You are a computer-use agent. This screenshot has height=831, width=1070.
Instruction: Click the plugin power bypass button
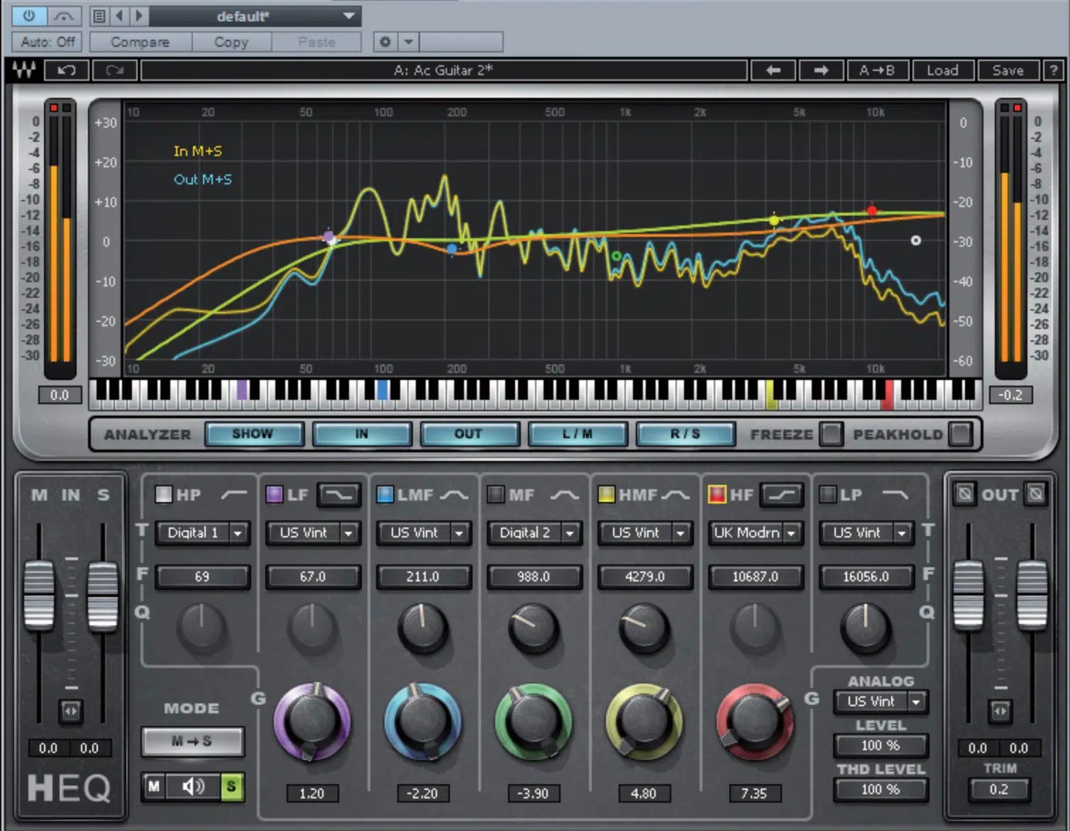(29, 16)
